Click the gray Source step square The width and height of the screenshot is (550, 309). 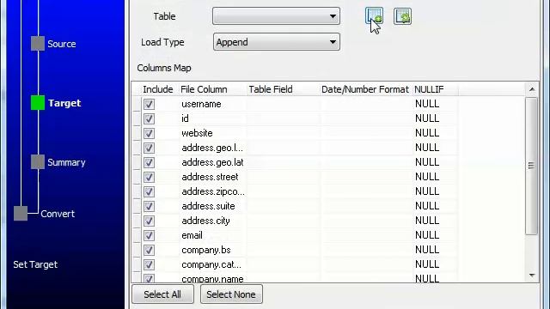click(38, 44)
